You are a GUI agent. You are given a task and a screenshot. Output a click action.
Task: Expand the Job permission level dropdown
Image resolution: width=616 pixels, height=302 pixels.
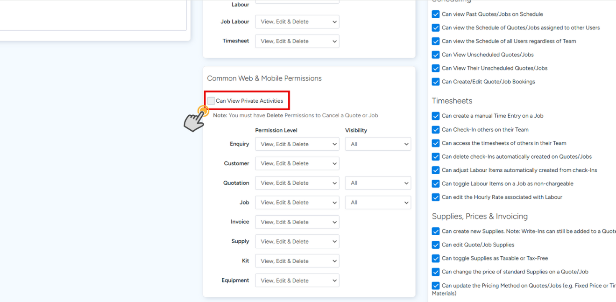pyautogui.click(x=297, y=203)
